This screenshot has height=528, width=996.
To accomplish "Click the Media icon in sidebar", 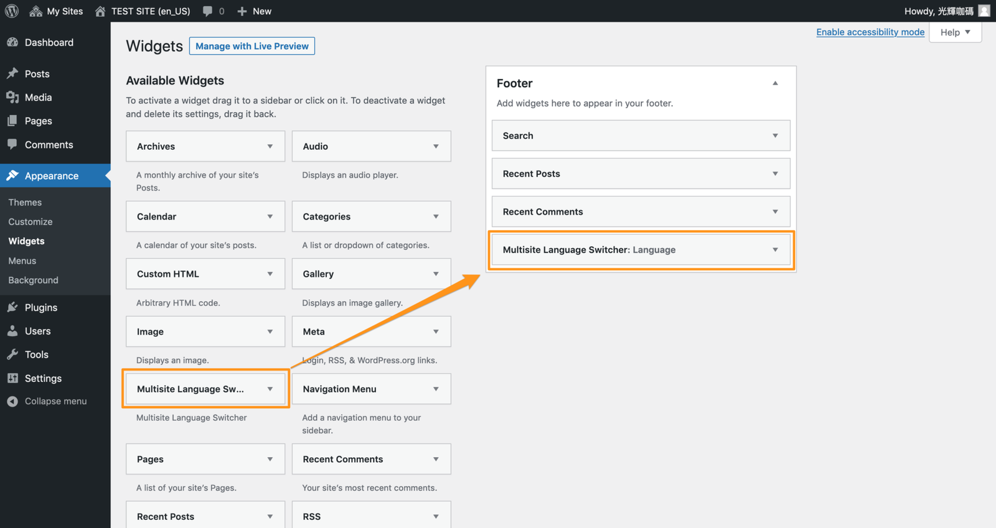I will (12, 97).
